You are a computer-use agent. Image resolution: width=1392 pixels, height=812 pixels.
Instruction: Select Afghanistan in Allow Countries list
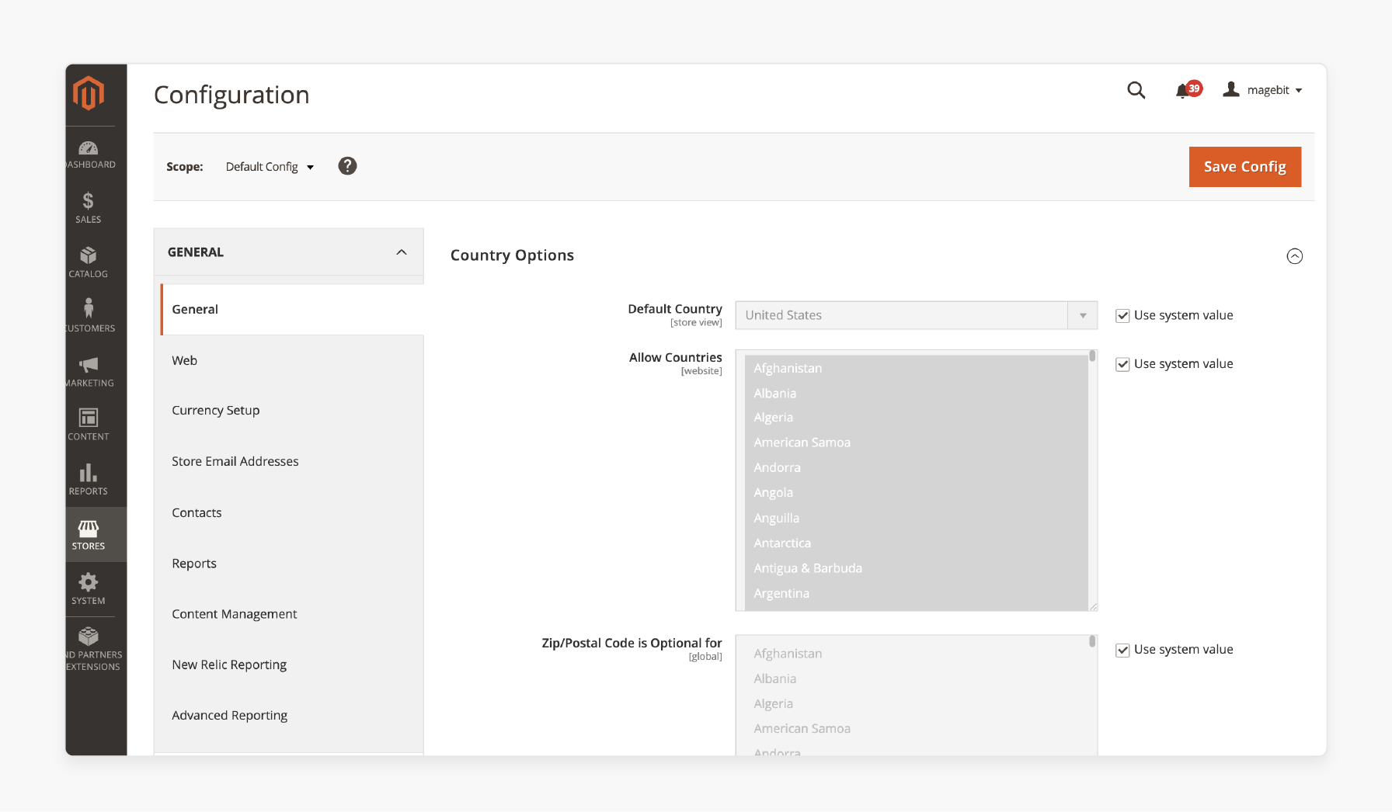coord(917,368)
